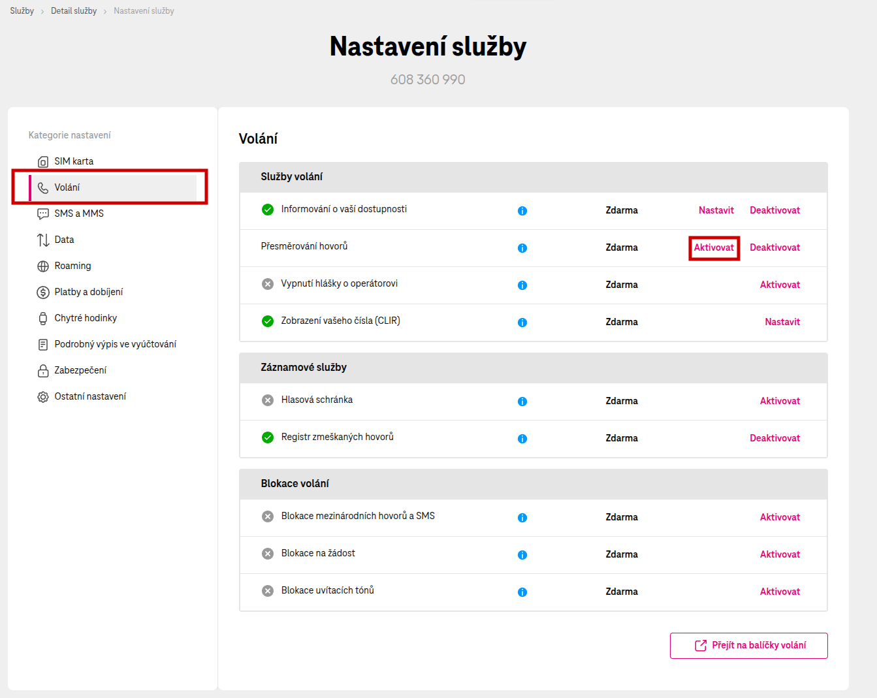Navigate to Detail služby breadcrumb
877x698 pixels.
click(74, 11)
